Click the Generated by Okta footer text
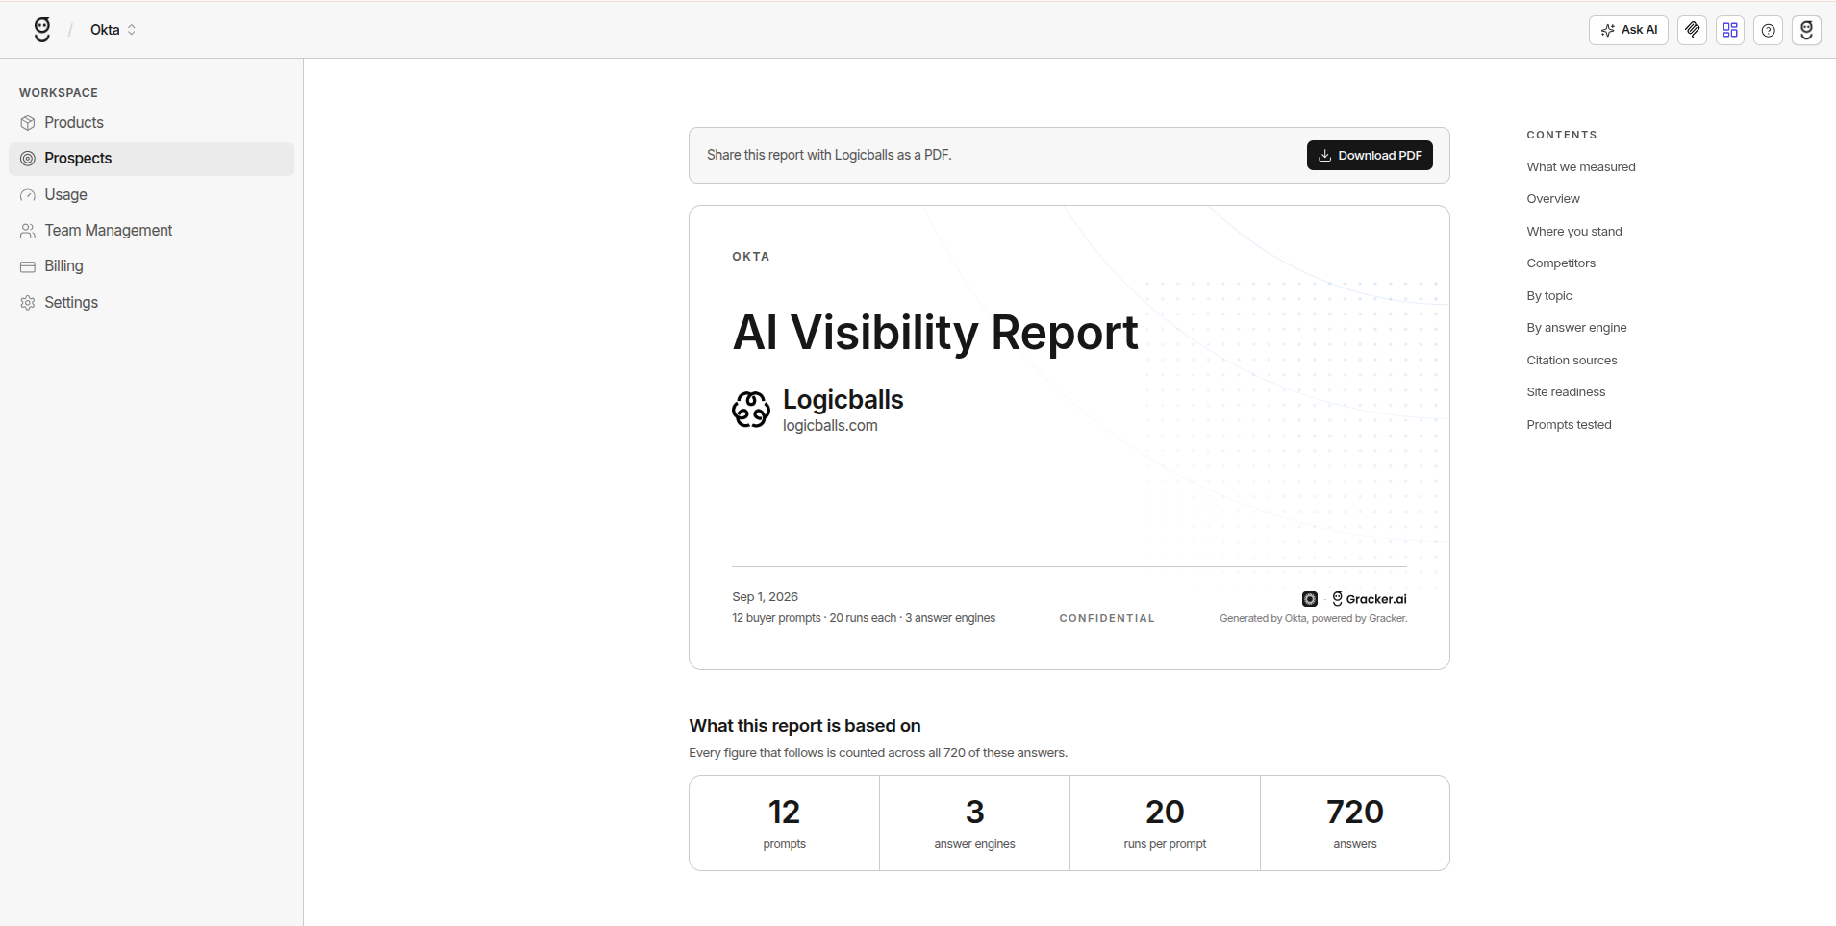 1313,619
